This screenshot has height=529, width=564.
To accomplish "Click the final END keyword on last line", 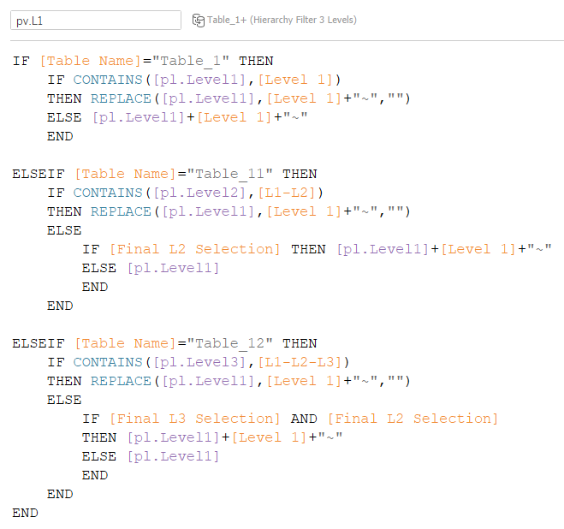I will click(25, 513).
